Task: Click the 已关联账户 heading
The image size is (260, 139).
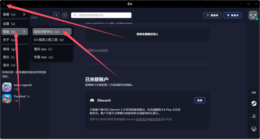Action: point(97,80)
